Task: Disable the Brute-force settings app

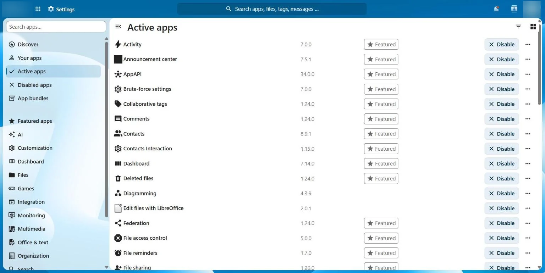Action: pos(502,89)
